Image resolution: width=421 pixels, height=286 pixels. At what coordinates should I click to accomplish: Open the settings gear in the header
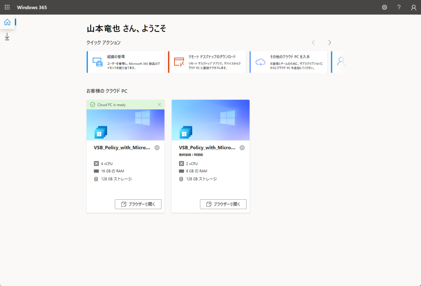(x=385, y=7)
